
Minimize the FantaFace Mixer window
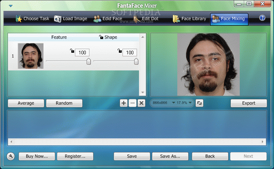pos(239,4)
